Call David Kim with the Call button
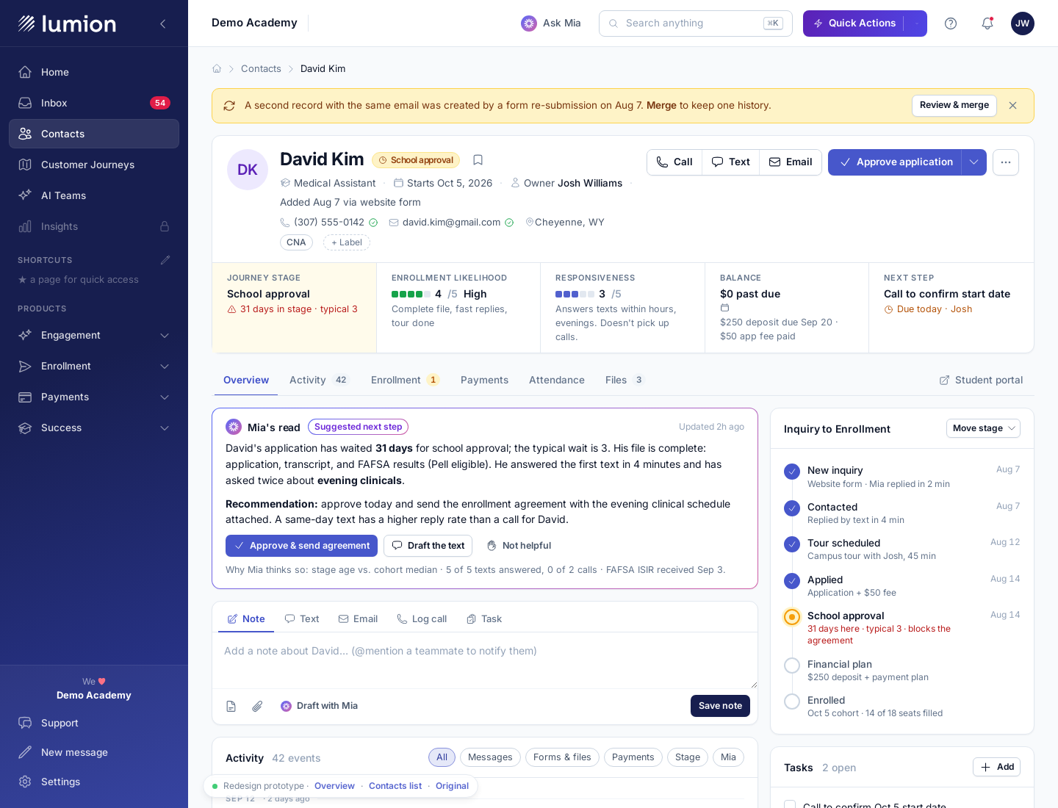This screenshot has width=1058, height=808. [674, 162]
